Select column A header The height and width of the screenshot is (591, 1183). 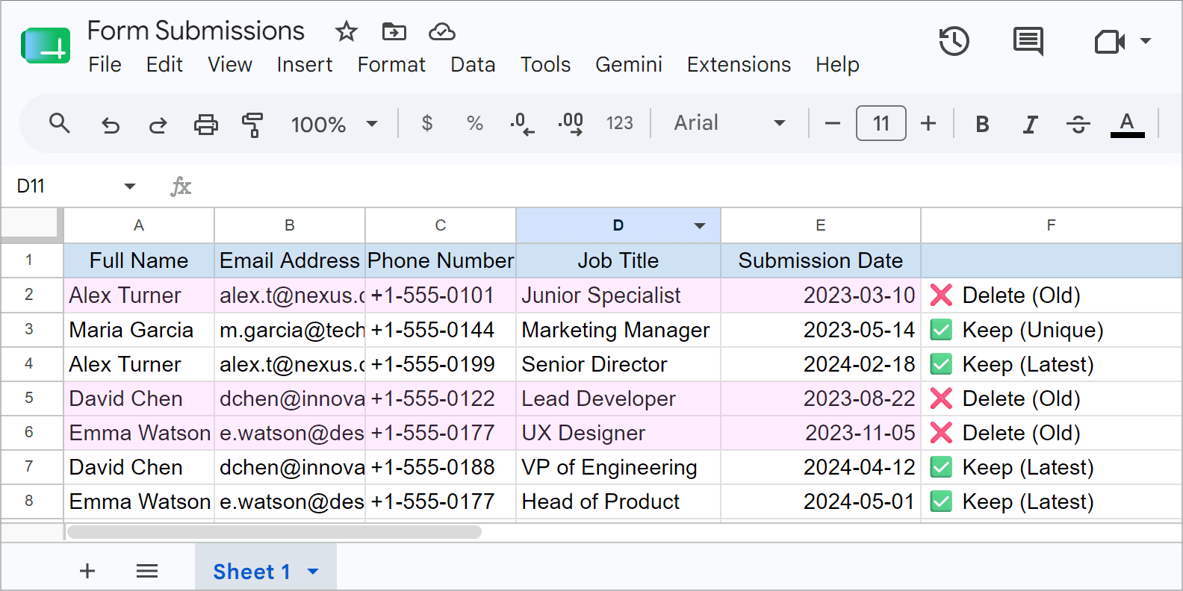139,225
